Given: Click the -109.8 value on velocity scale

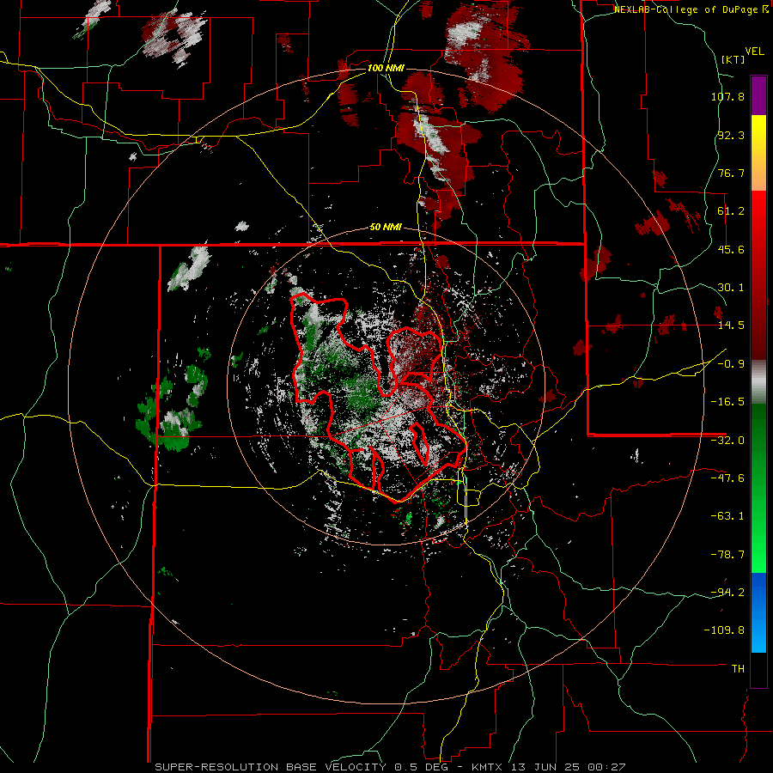Looking at the screenshot, I should pos(724,630).
